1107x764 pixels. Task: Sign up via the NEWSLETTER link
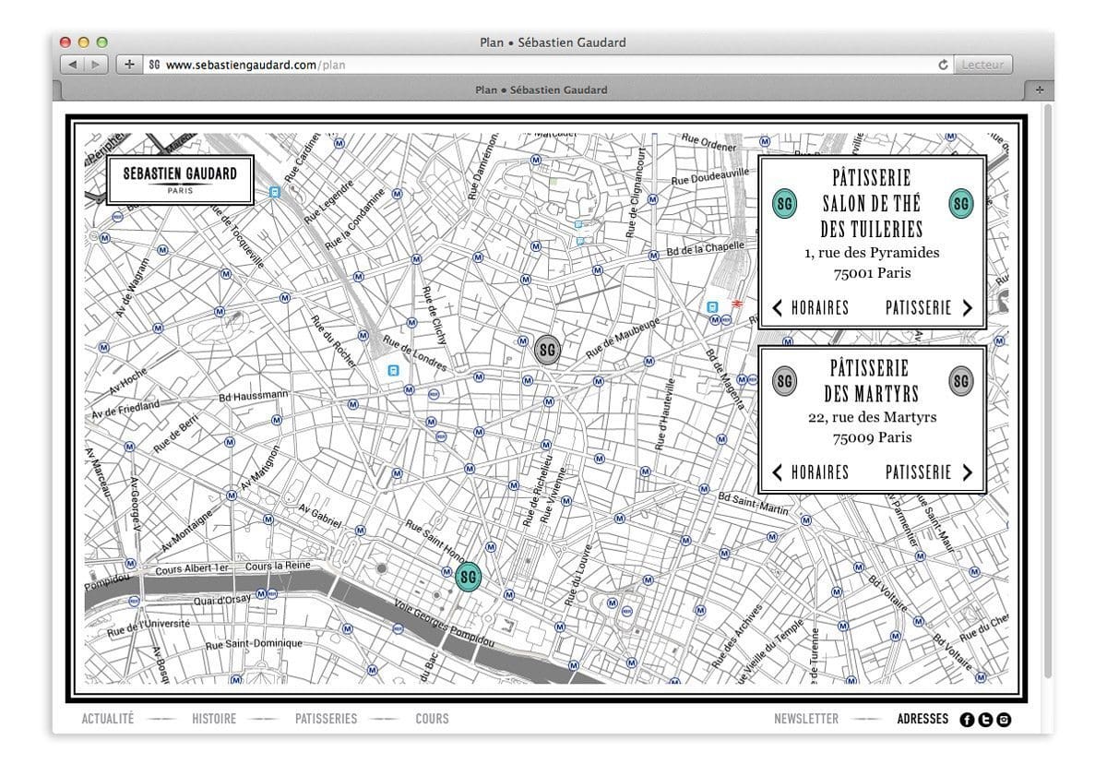coord(806,719)
